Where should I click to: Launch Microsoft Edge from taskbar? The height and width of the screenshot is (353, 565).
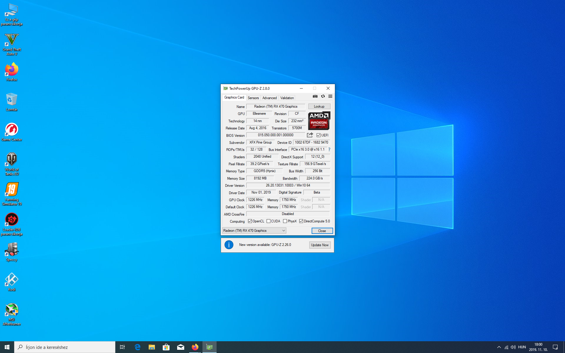point(137,347)
